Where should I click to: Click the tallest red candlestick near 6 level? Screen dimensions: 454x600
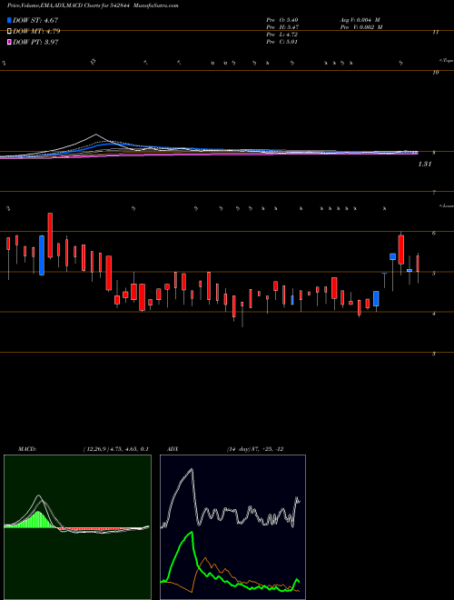tap(50, 235)
